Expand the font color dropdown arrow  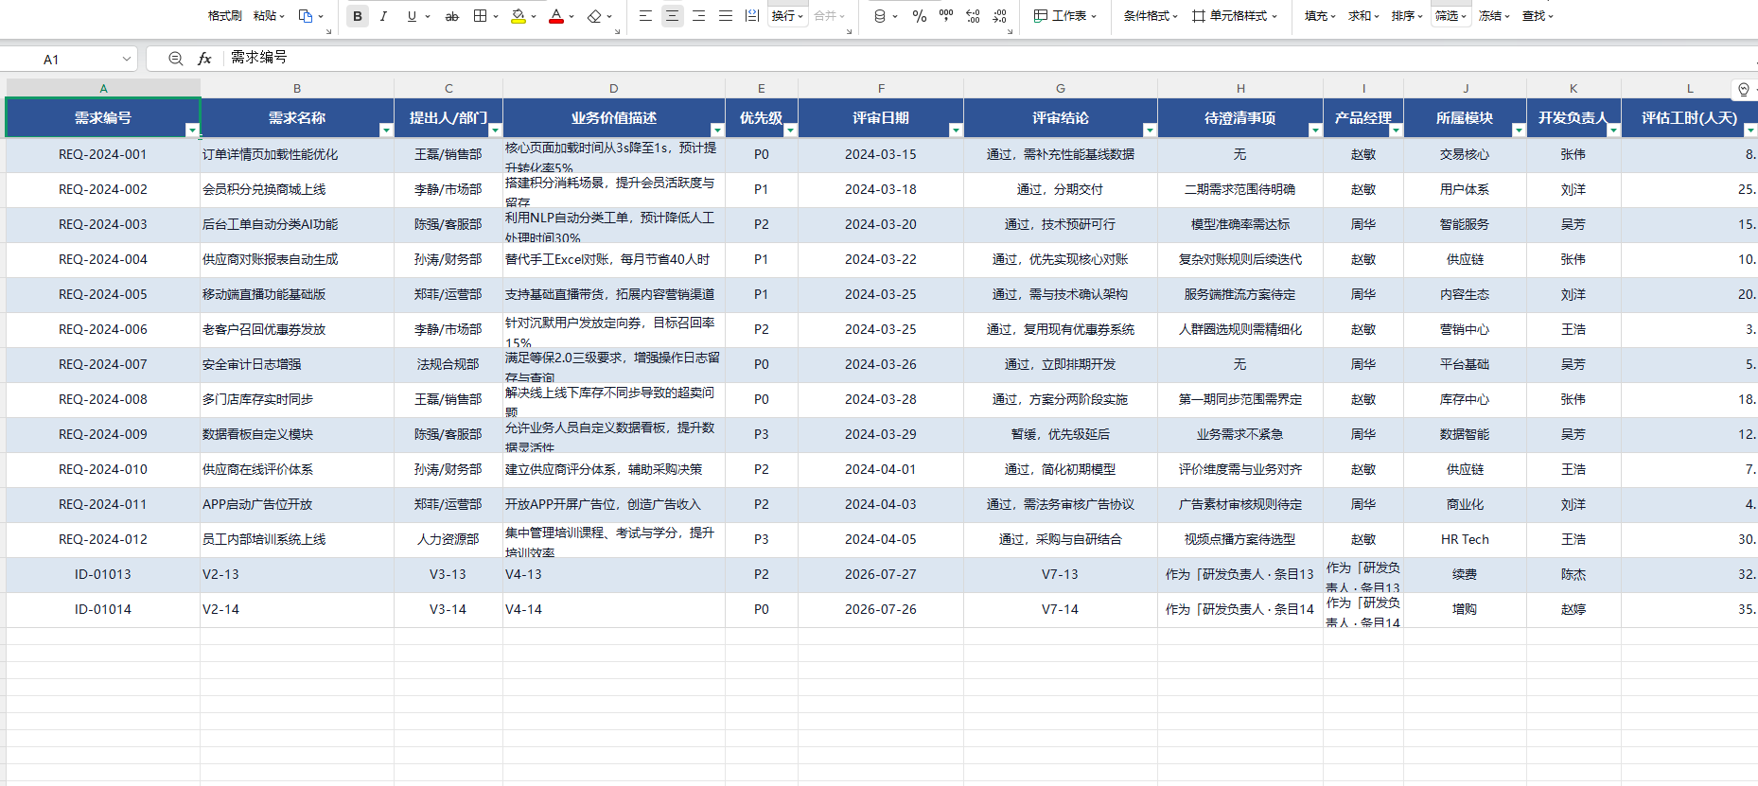tap(571, 16)
